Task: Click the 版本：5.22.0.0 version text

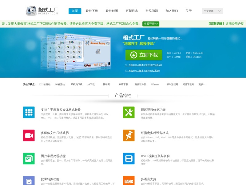Action: point(174,53)
